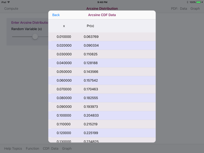Select the probability value 0.170463
The width and height of the screenshot is (204, 153).
(91, 89)
